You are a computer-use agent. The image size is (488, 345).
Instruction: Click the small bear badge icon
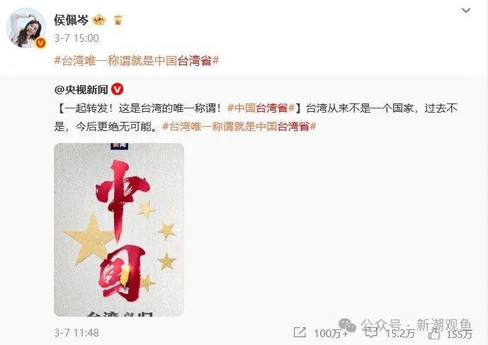click(118, 21)
